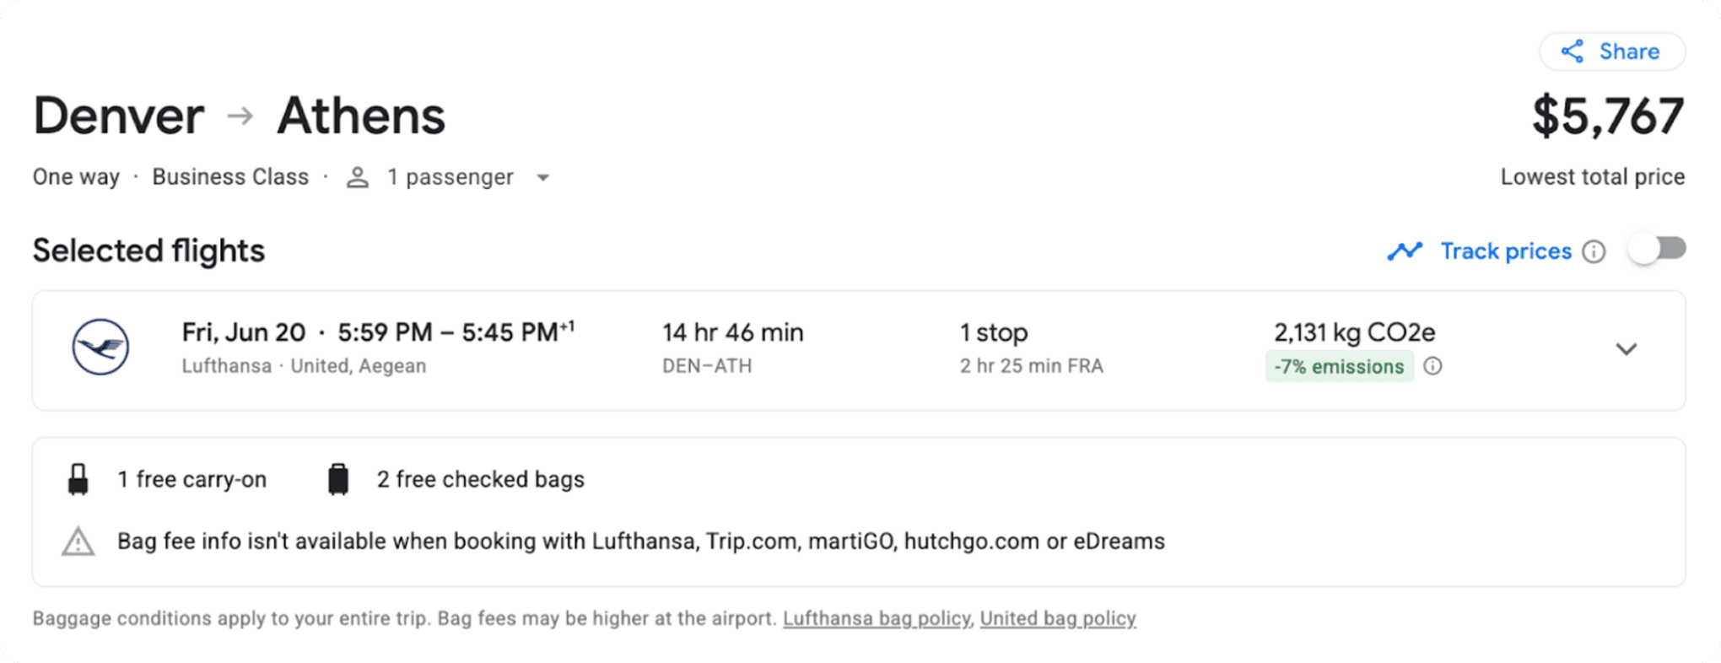Click the Share icon
Screen dimensions: 1721x663
click(1573, 51)
